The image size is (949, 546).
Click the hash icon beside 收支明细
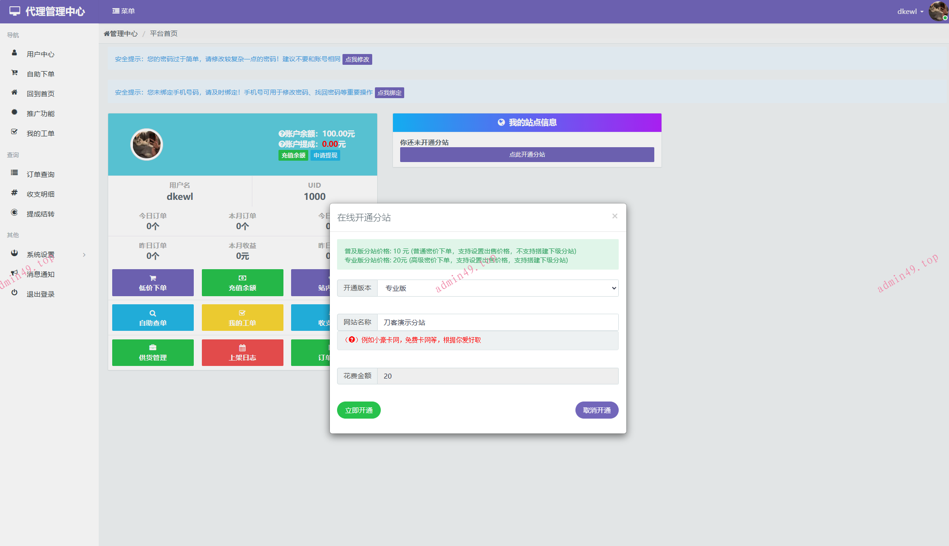[x=14, y=193]
